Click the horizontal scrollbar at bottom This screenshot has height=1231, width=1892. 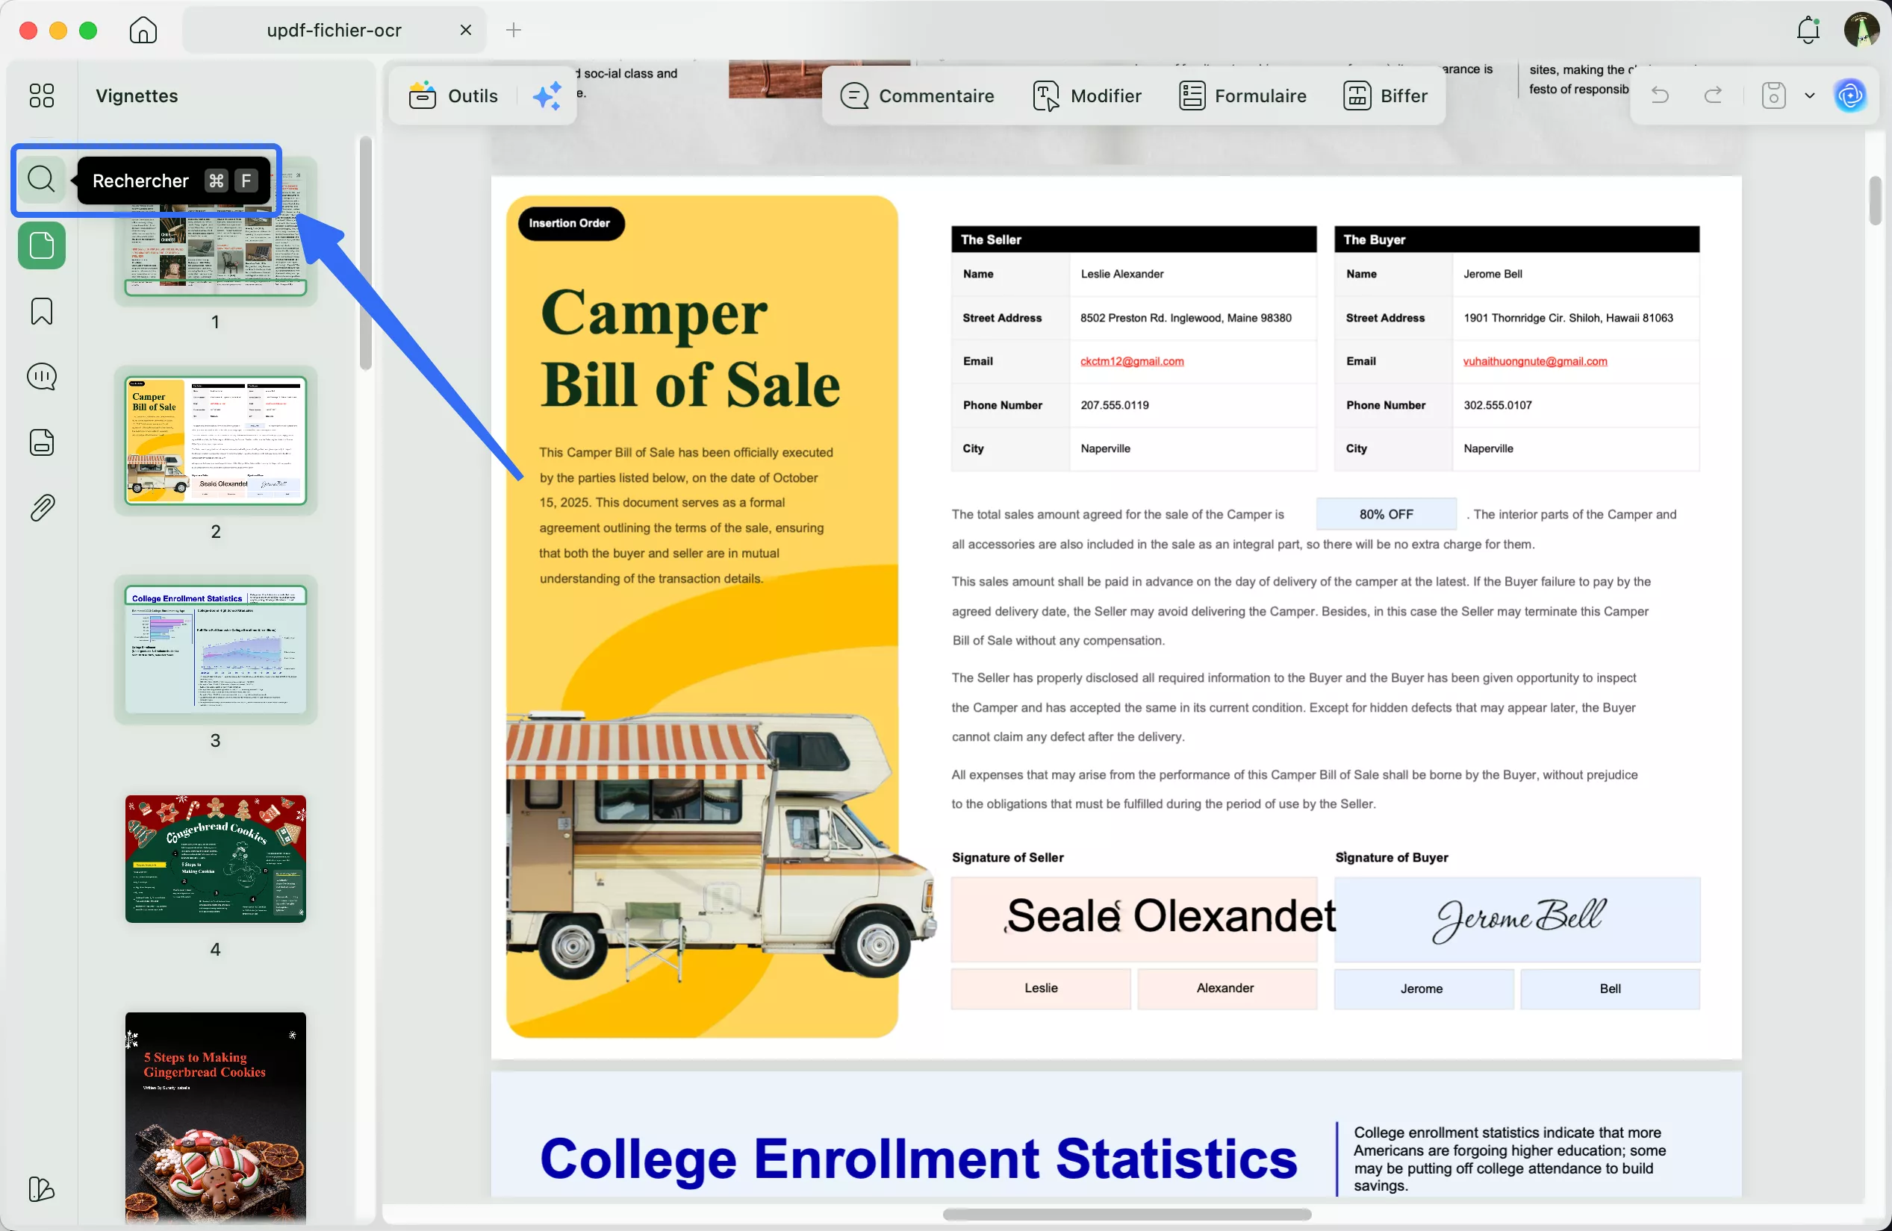[1127, 1215]
